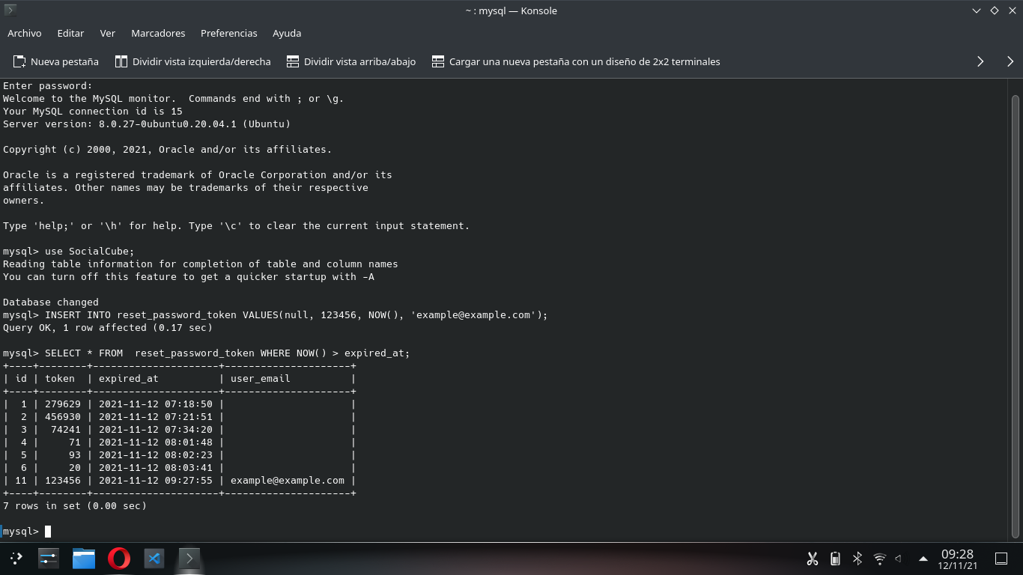Open clipboard scissors tray icon
The image size is (1023, 575).
813,559
